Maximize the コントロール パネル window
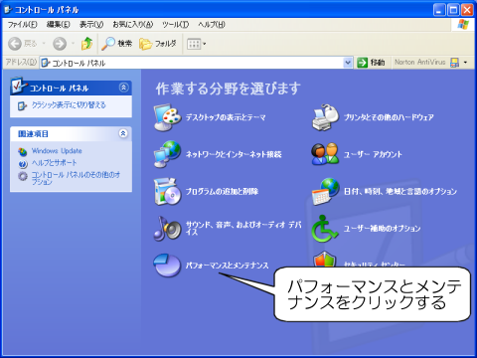The width and height of the screenshot is (477, 358). (453, 10)
